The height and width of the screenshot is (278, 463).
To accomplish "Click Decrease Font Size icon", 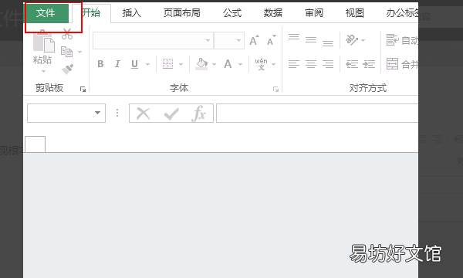I will coord(272,40).
